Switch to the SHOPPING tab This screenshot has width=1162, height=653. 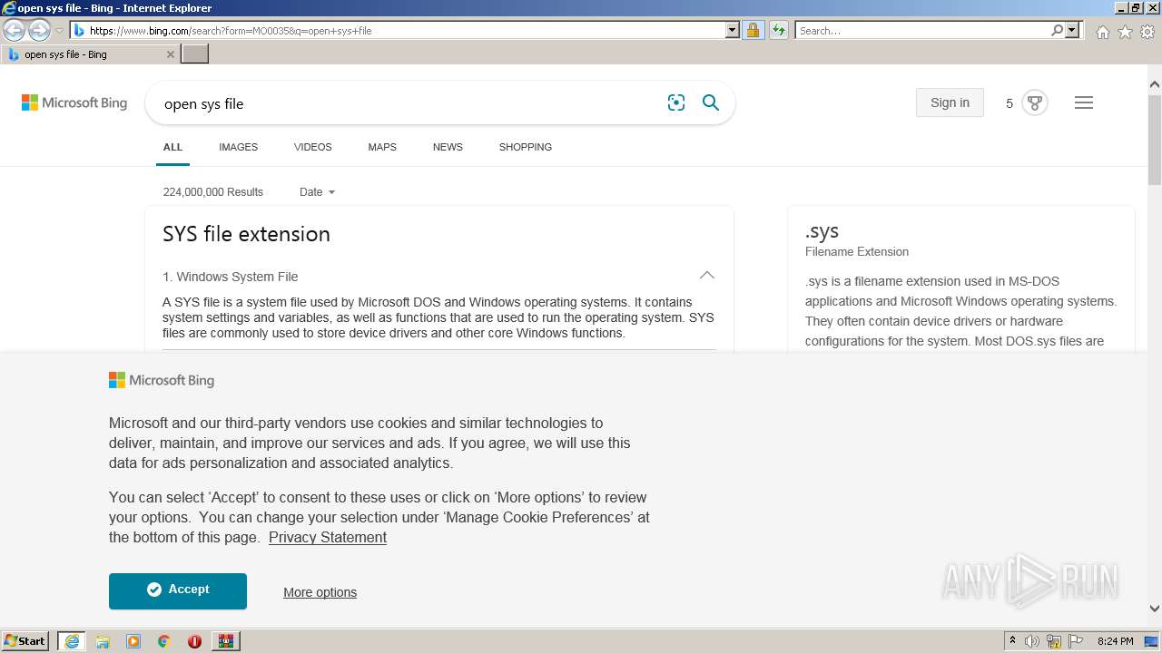coord(526,147)
